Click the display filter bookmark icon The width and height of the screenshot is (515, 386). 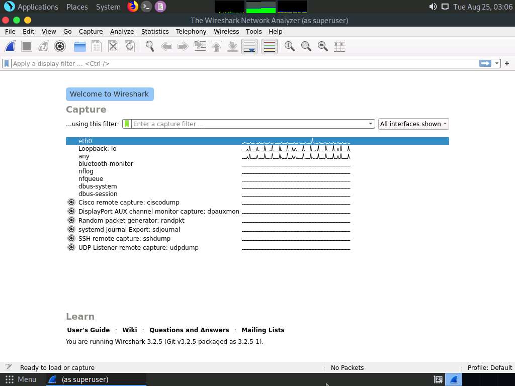coord(7,63)
